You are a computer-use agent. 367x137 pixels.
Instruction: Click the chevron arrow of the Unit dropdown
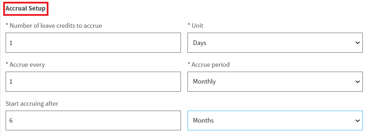pos(358,43)
